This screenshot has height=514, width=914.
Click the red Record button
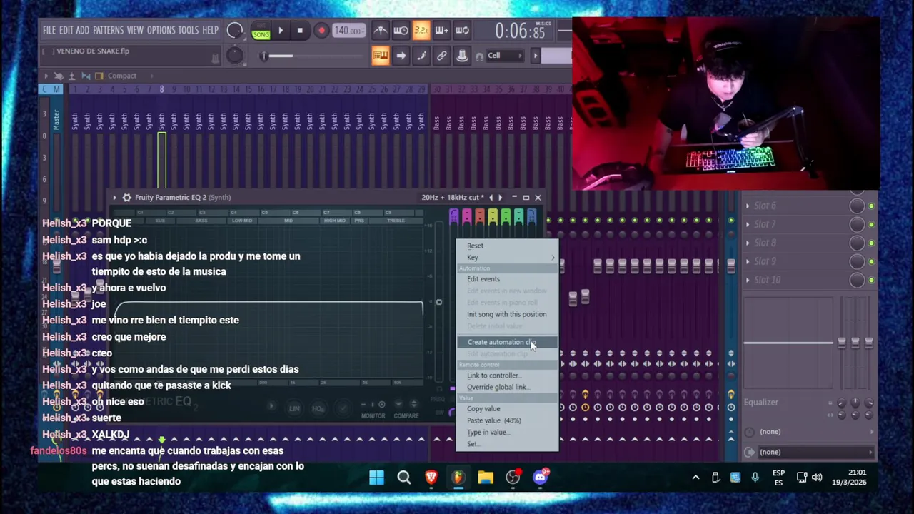tap(321, 31)
